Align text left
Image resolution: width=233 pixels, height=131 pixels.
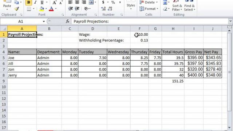point(70,2)
